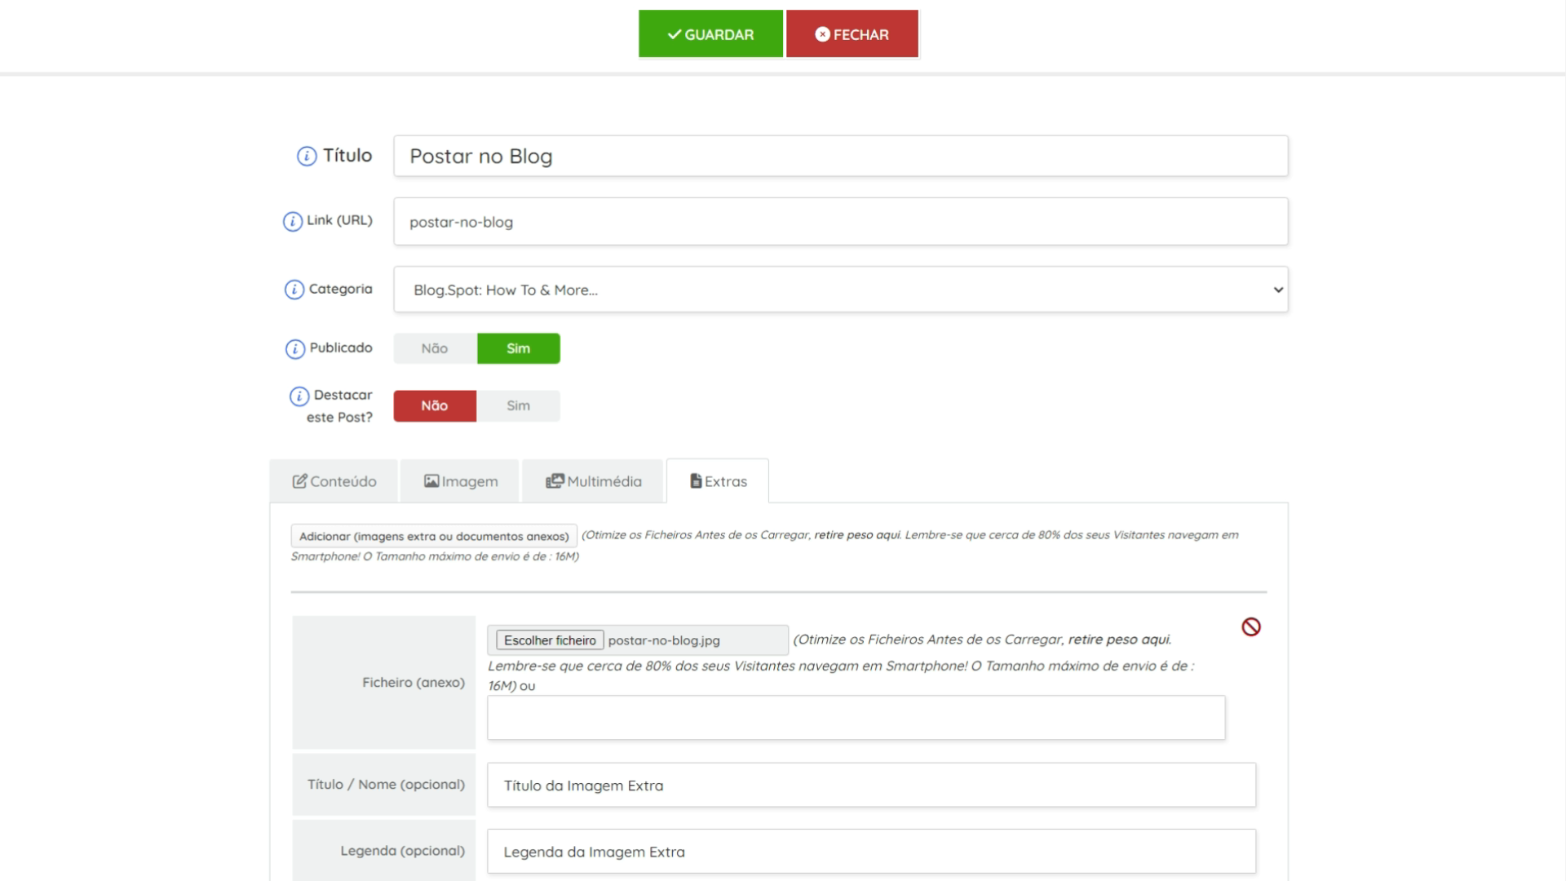Viewport: 1566px width, 881px height.
Task: Click the picture icon on Imagem tab
Action: point(431,481)
